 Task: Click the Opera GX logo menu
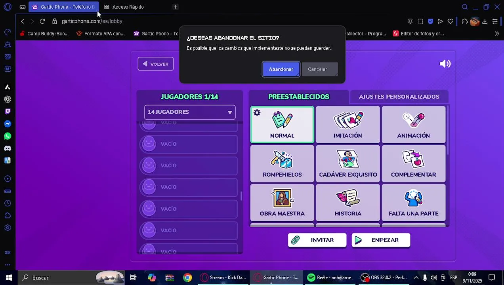click(x=8, y=7)
